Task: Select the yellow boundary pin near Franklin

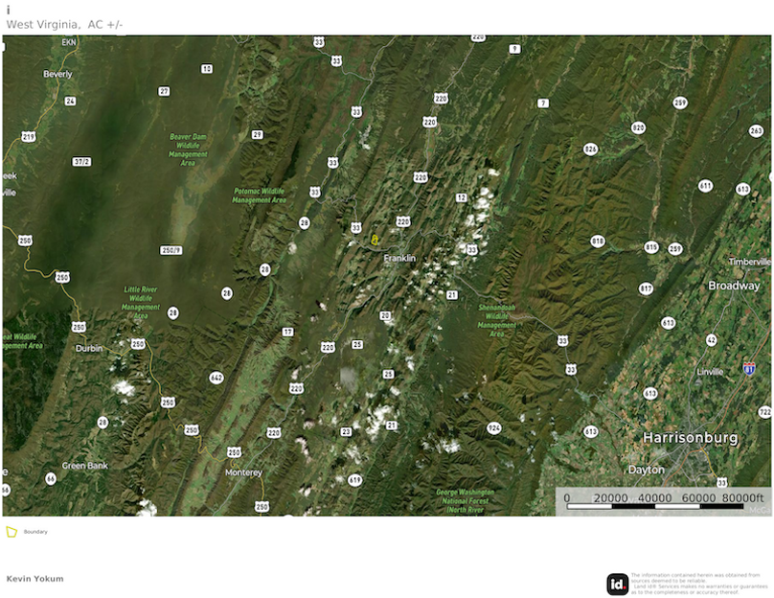Action: [375, 240]
